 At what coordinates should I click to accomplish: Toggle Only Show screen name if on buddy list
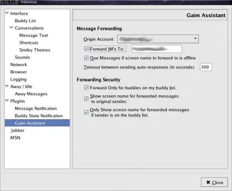click(86, 112)
